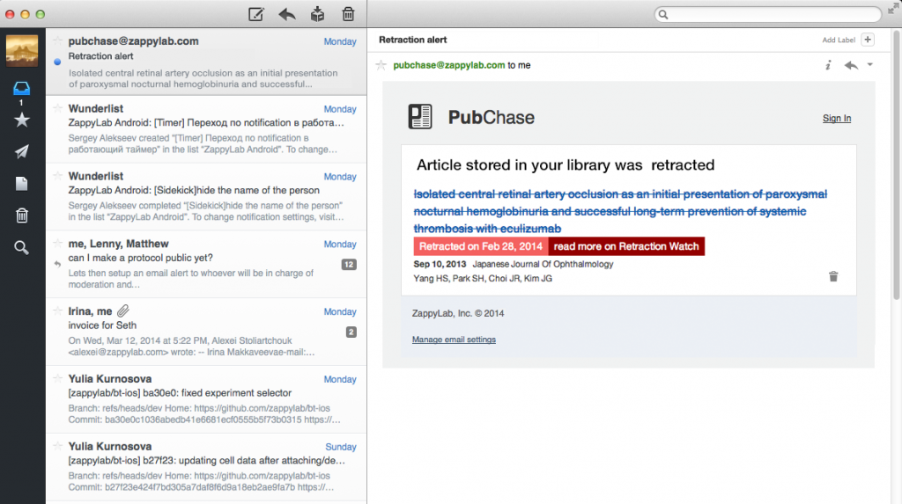Show starred messages in sidebar
Viewport: 902px width, 504px height.
point(22,120)
